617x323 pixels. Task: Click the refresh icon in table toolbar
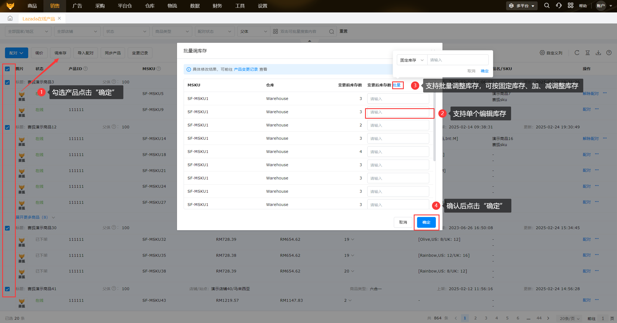tap(577, 53)
